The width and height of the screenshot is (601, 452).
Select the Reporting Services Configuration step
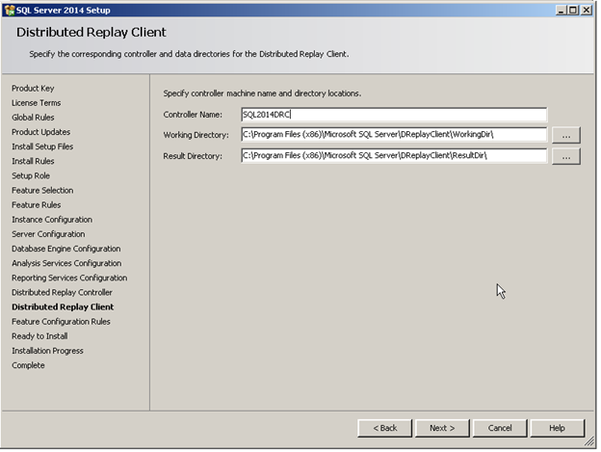tap(69, 278)
